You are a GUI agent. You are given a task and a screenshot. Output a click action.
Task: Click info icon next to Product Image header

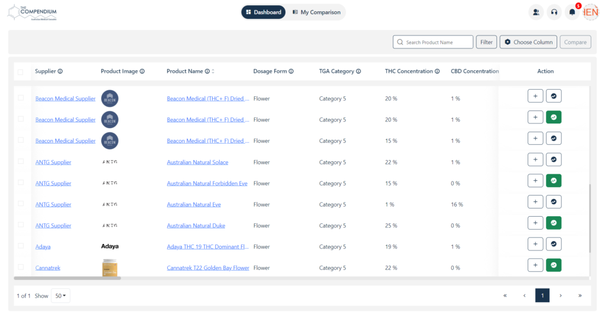[x=142, y=71]
